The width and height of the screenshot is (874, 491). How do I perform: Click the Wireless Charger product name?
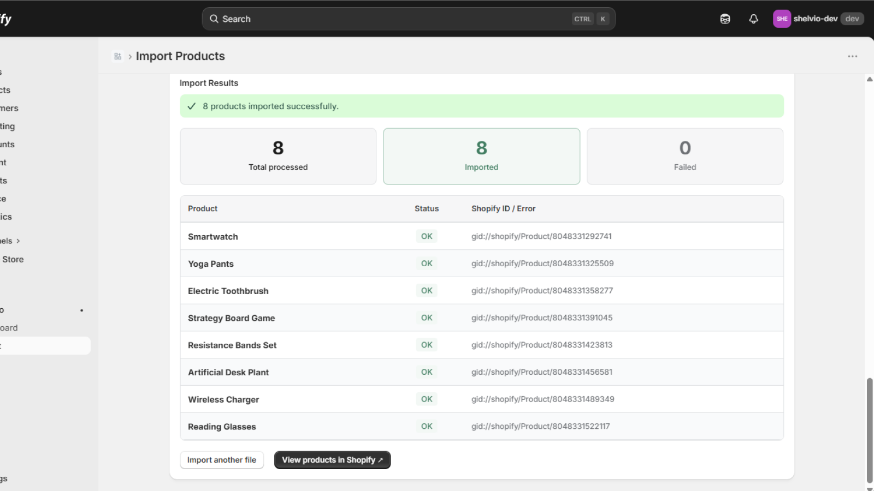(223, 399)
